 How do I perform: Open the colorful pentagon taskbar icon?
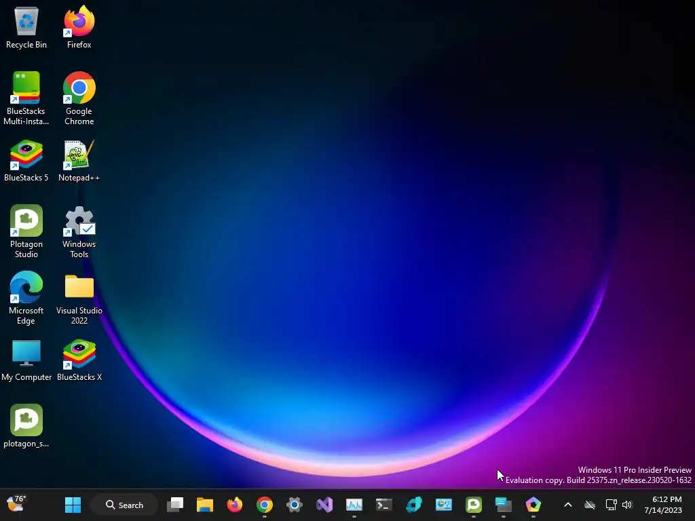533,505
